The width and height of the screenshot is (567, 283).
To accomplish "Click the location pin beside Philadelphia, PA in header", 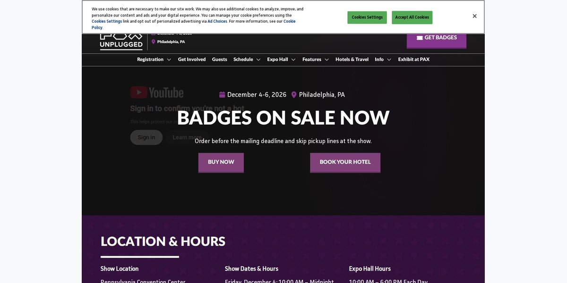I will (153, 42).
